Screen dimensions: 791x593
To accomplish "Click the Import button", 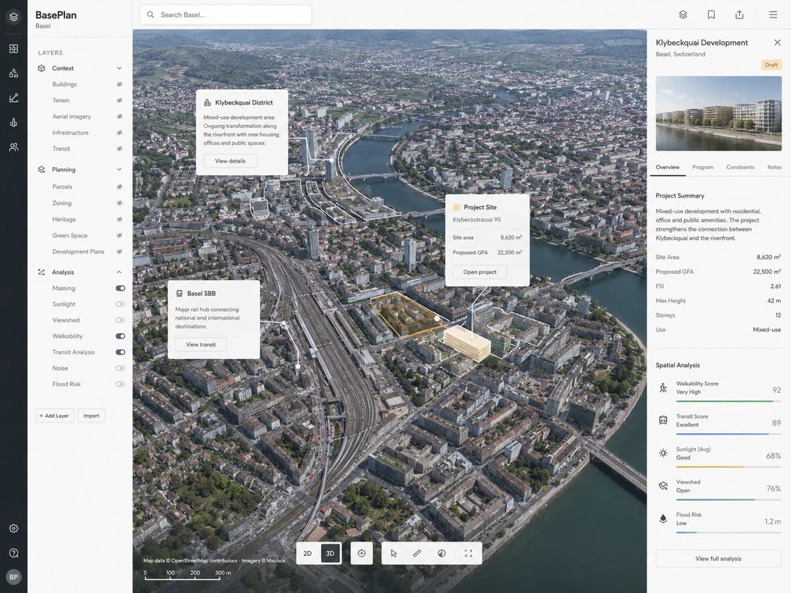I will 92,416.
